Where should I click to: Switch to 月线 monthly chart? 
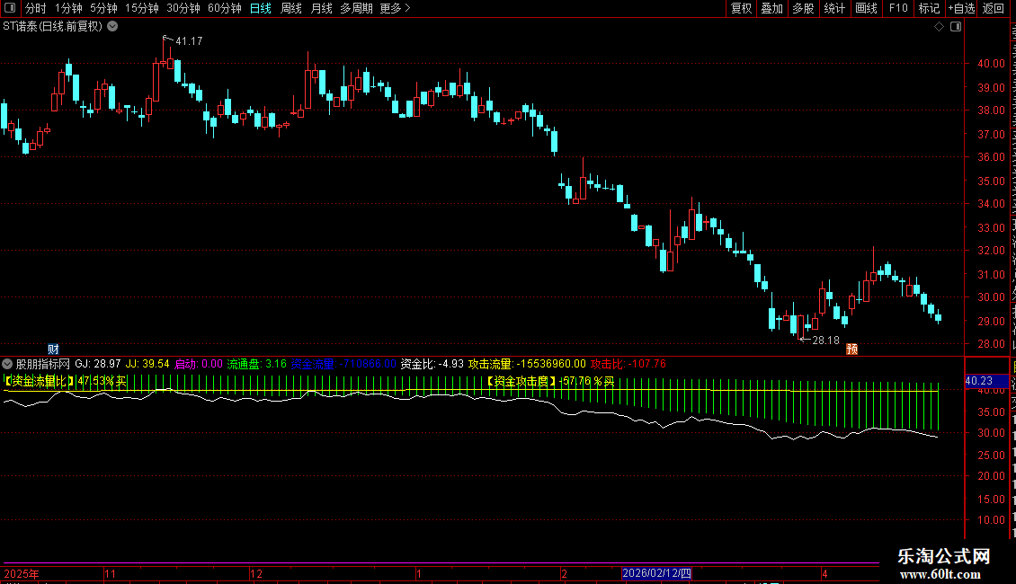click(321, 8)
